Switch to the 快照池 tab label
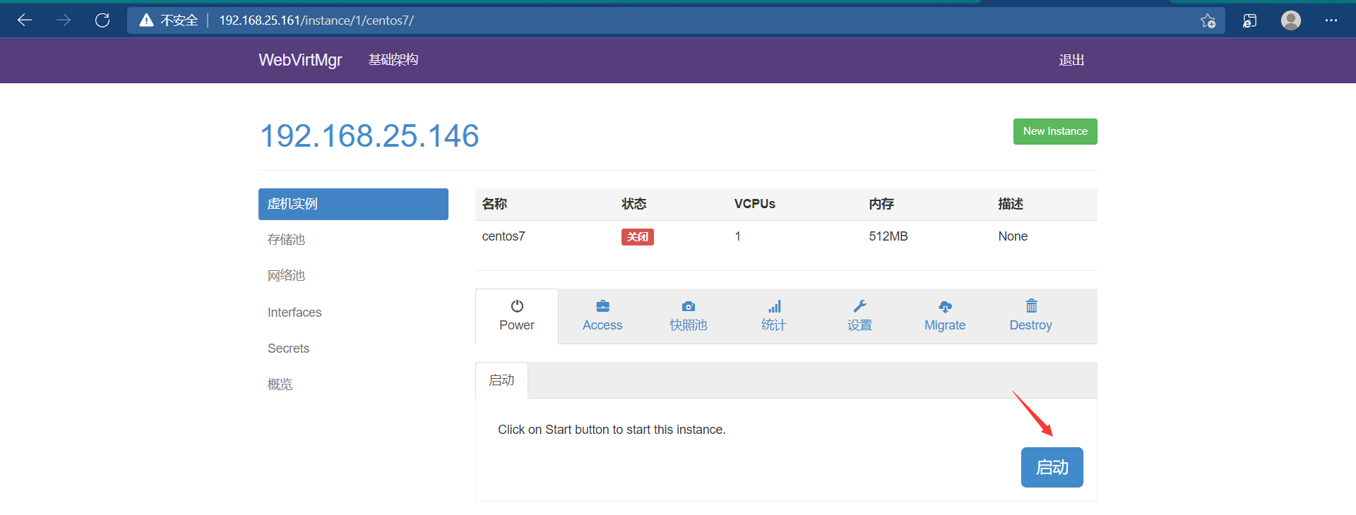 click(689, 325)
